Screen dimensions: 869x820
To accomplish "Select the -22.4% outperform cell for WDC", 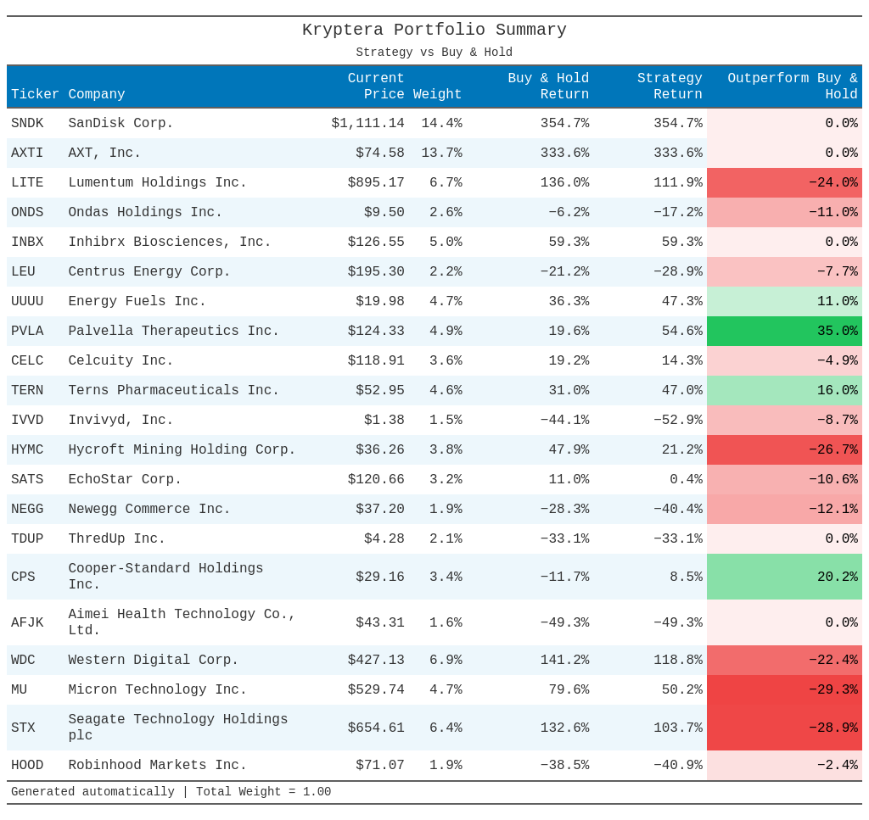I will pos(784,660).
